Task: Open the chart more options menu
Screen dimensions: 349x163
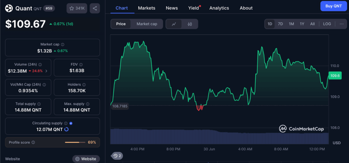Action: point(342,24)
